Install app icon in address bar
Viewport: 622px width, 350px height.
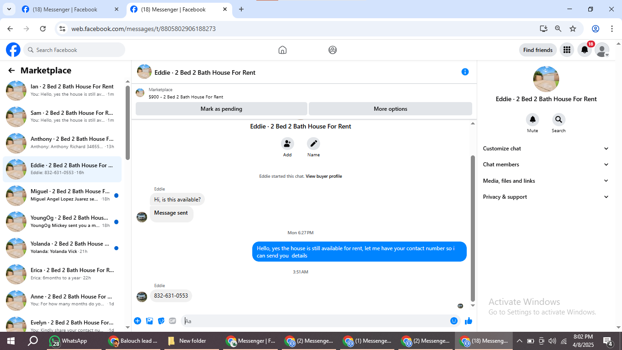point(544,29)
